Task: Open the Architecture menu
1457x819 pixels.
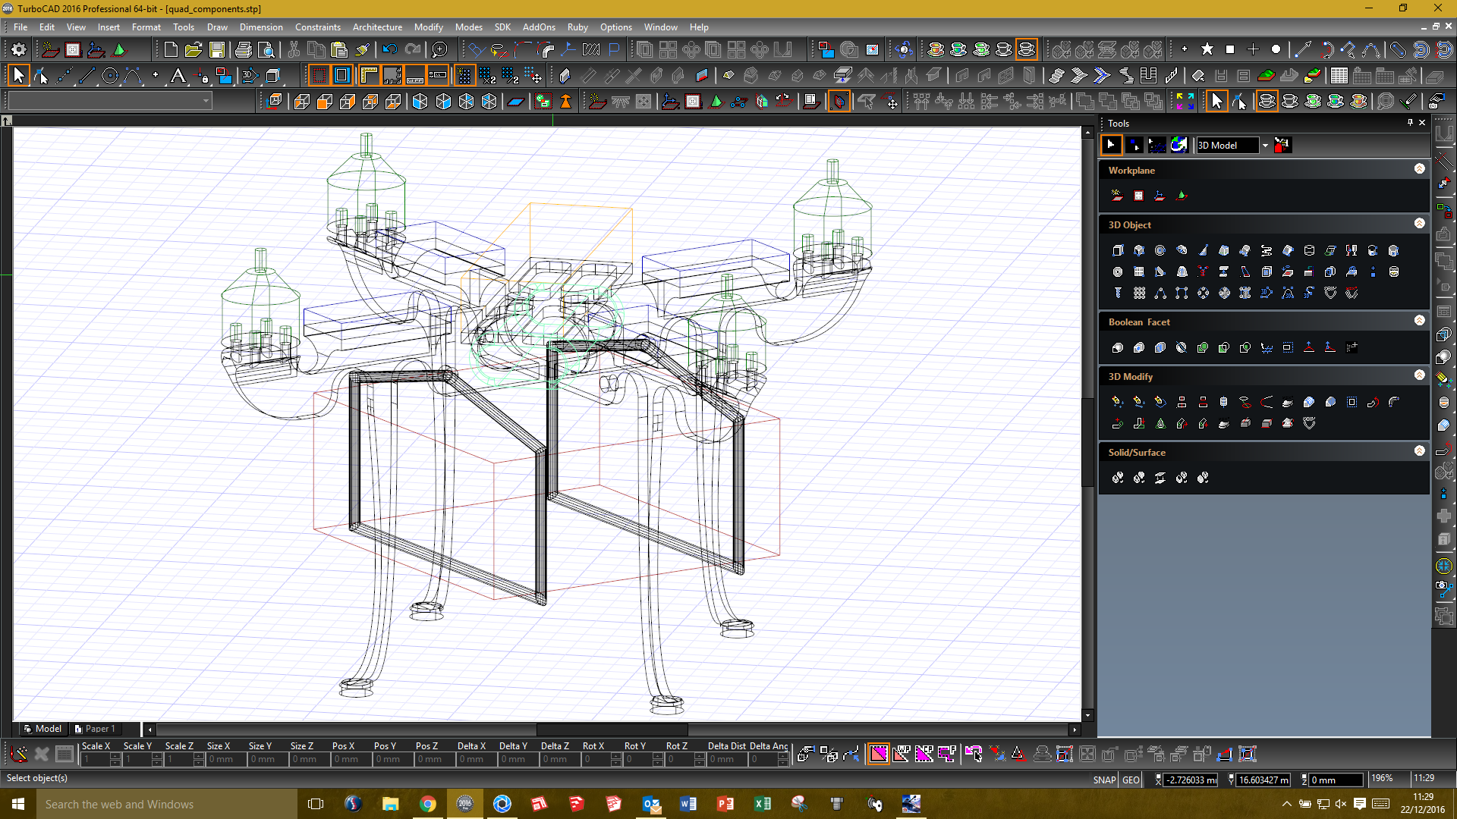Action: tap(377, 27)
